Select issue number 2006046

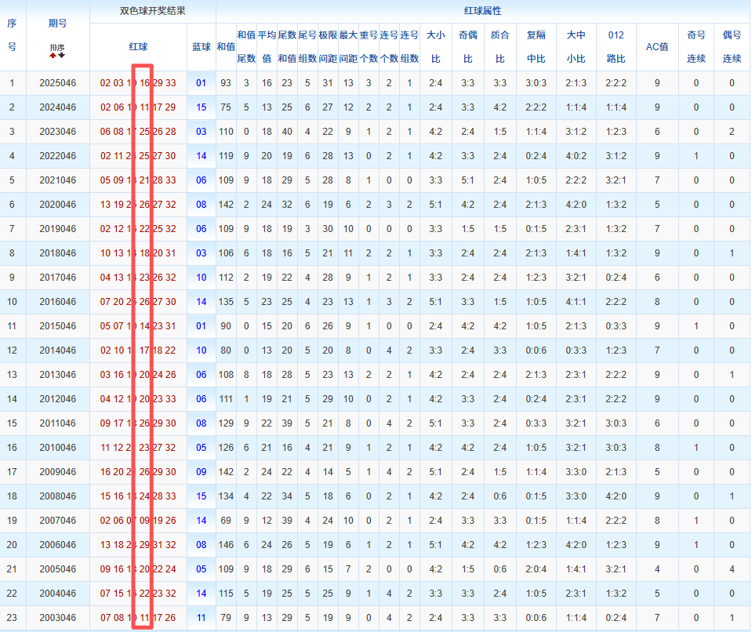pos(57,545)
